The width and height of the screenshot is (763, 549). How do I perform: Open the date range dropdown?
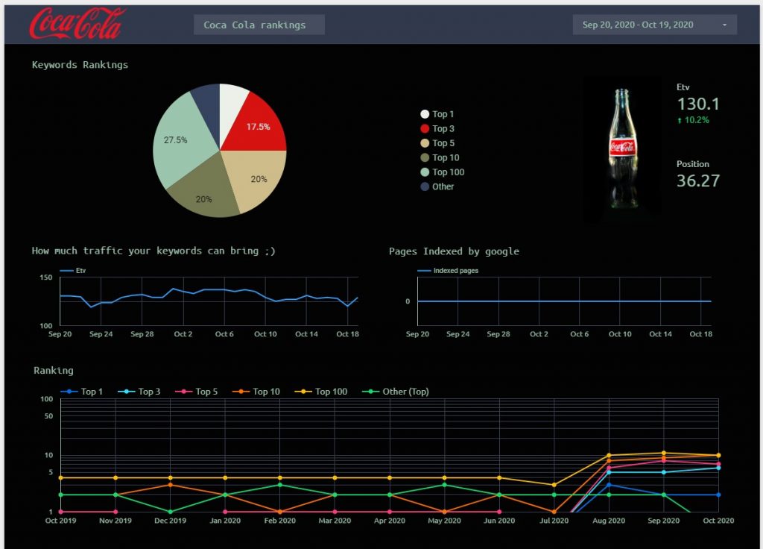click(x=654, y=25)
